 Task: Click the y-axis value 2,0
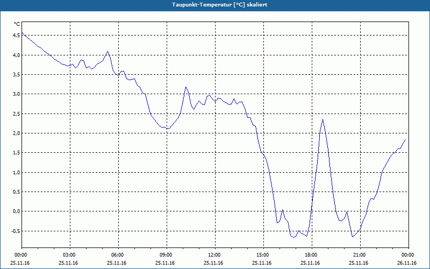point(16,133)
